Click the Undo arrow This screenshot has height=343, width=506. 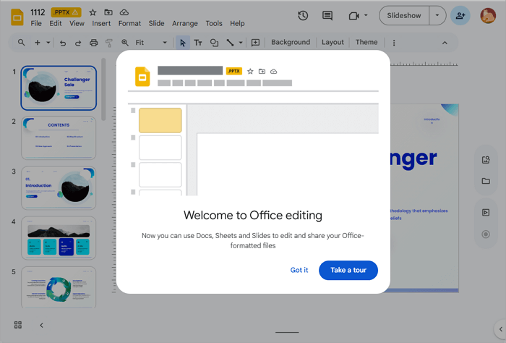pyautogui.click(x=63, y=43)
